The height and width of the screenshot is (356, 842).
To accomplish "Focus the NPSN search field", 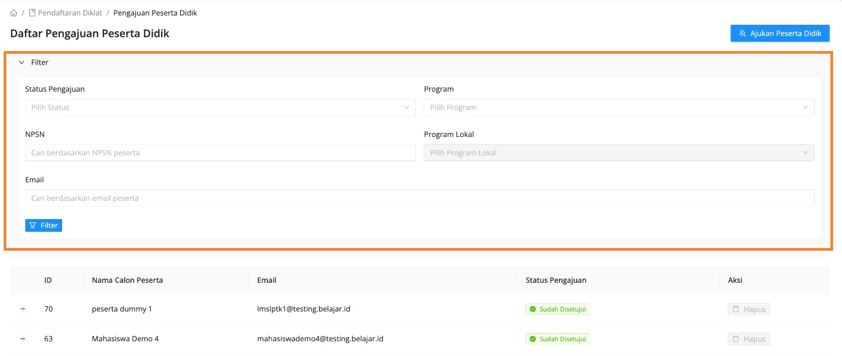I will (220, 153).
